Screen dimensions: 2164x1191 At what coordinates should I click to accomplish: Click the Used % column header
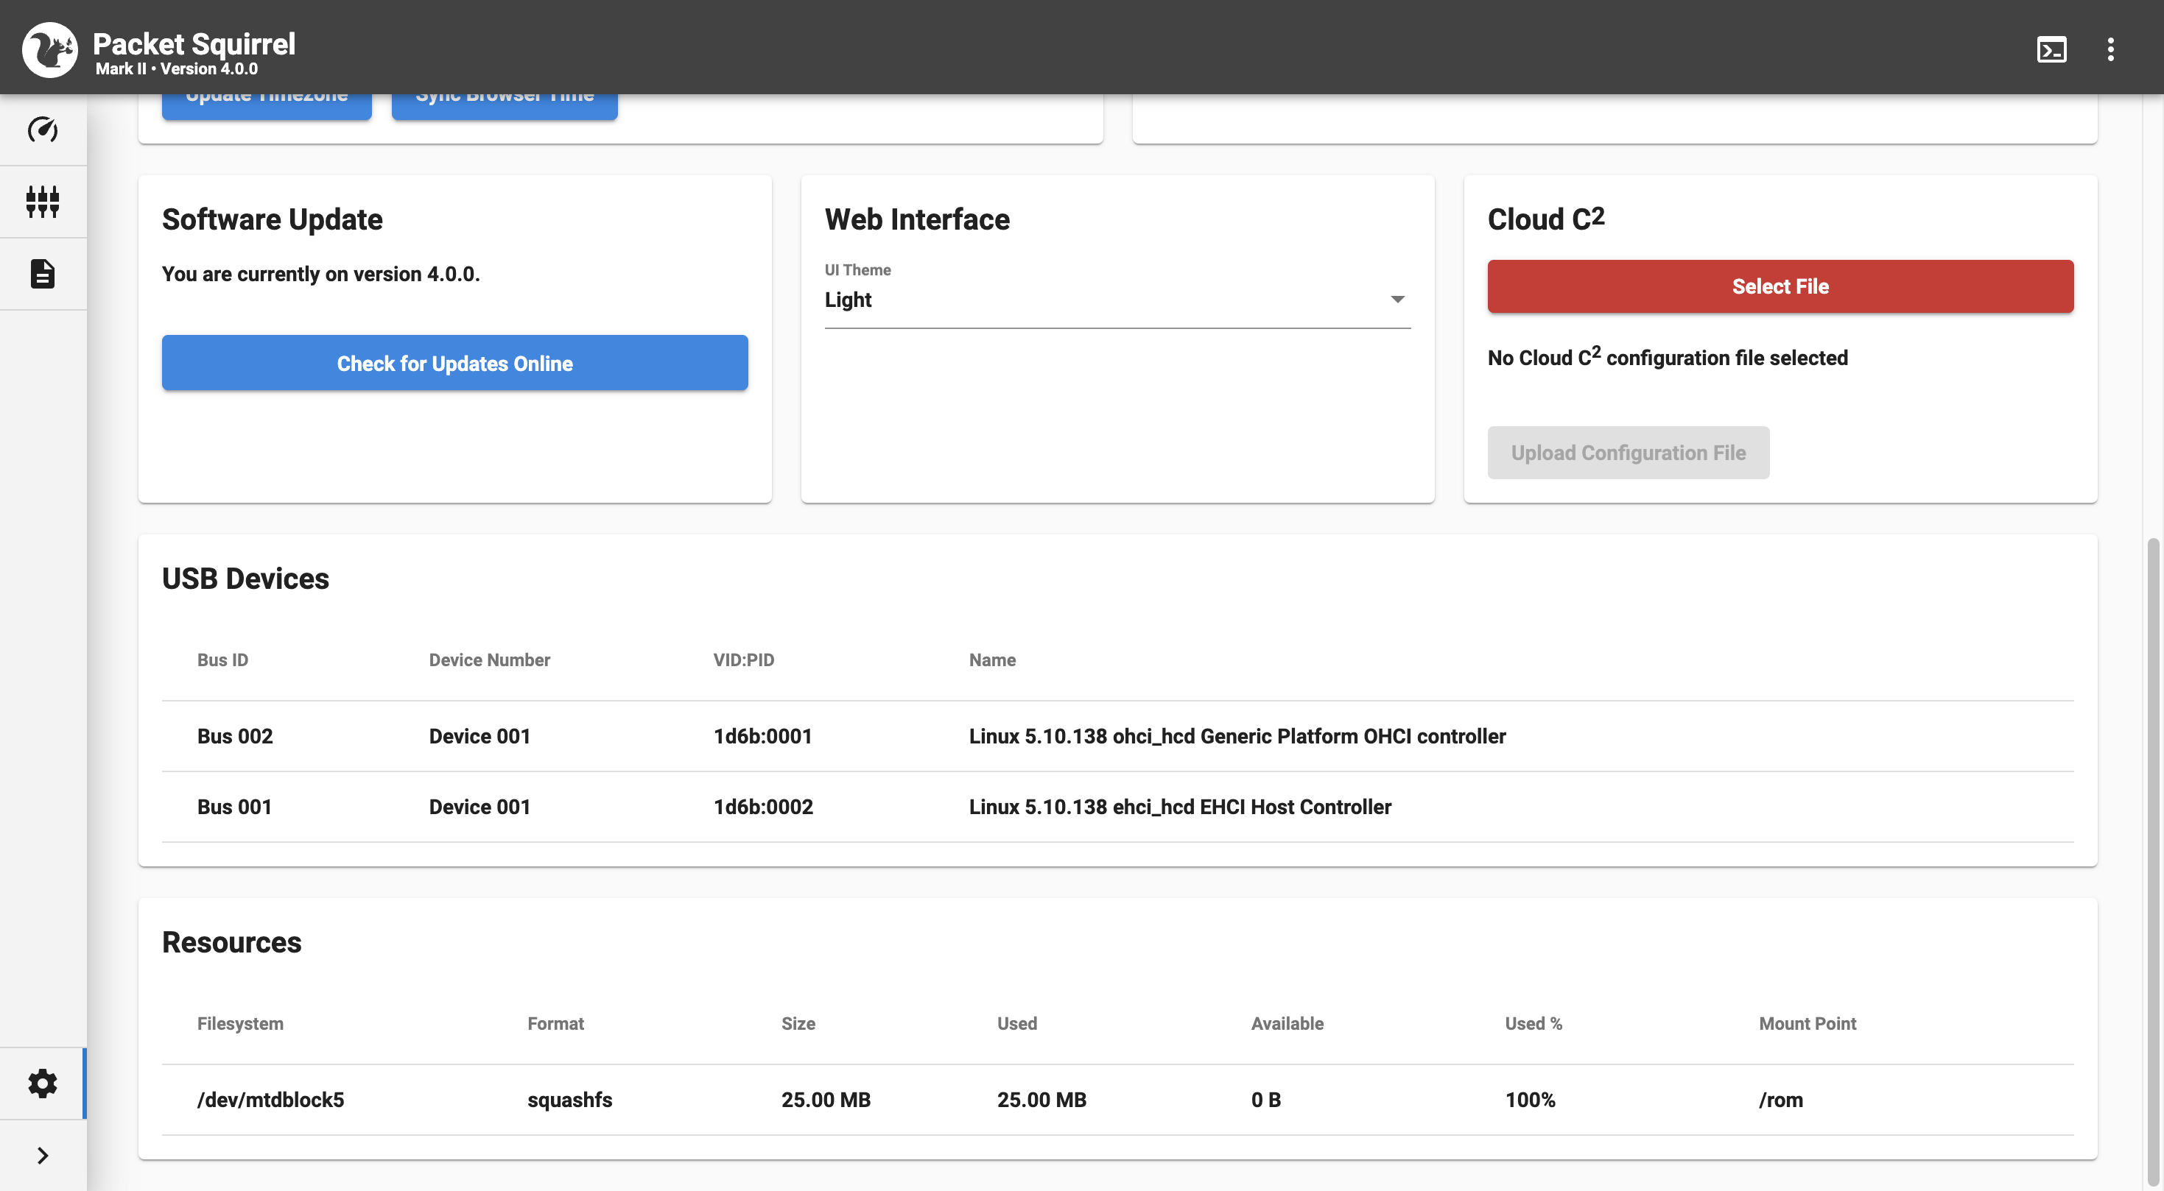point(1532,1023)
